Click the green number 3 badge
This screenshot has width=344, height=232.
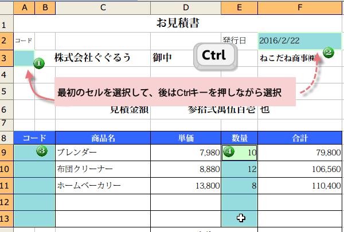(x=41, y=151)
